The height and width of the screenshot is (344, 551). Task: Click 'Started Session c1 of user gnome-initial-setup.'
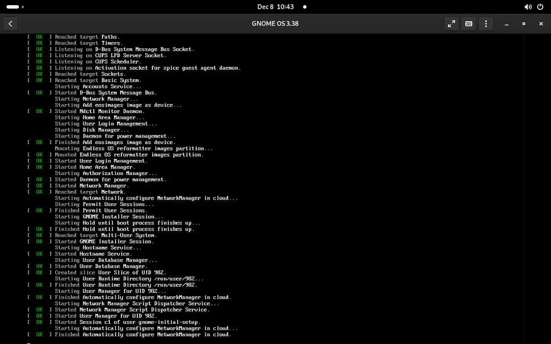coord(128,322)
